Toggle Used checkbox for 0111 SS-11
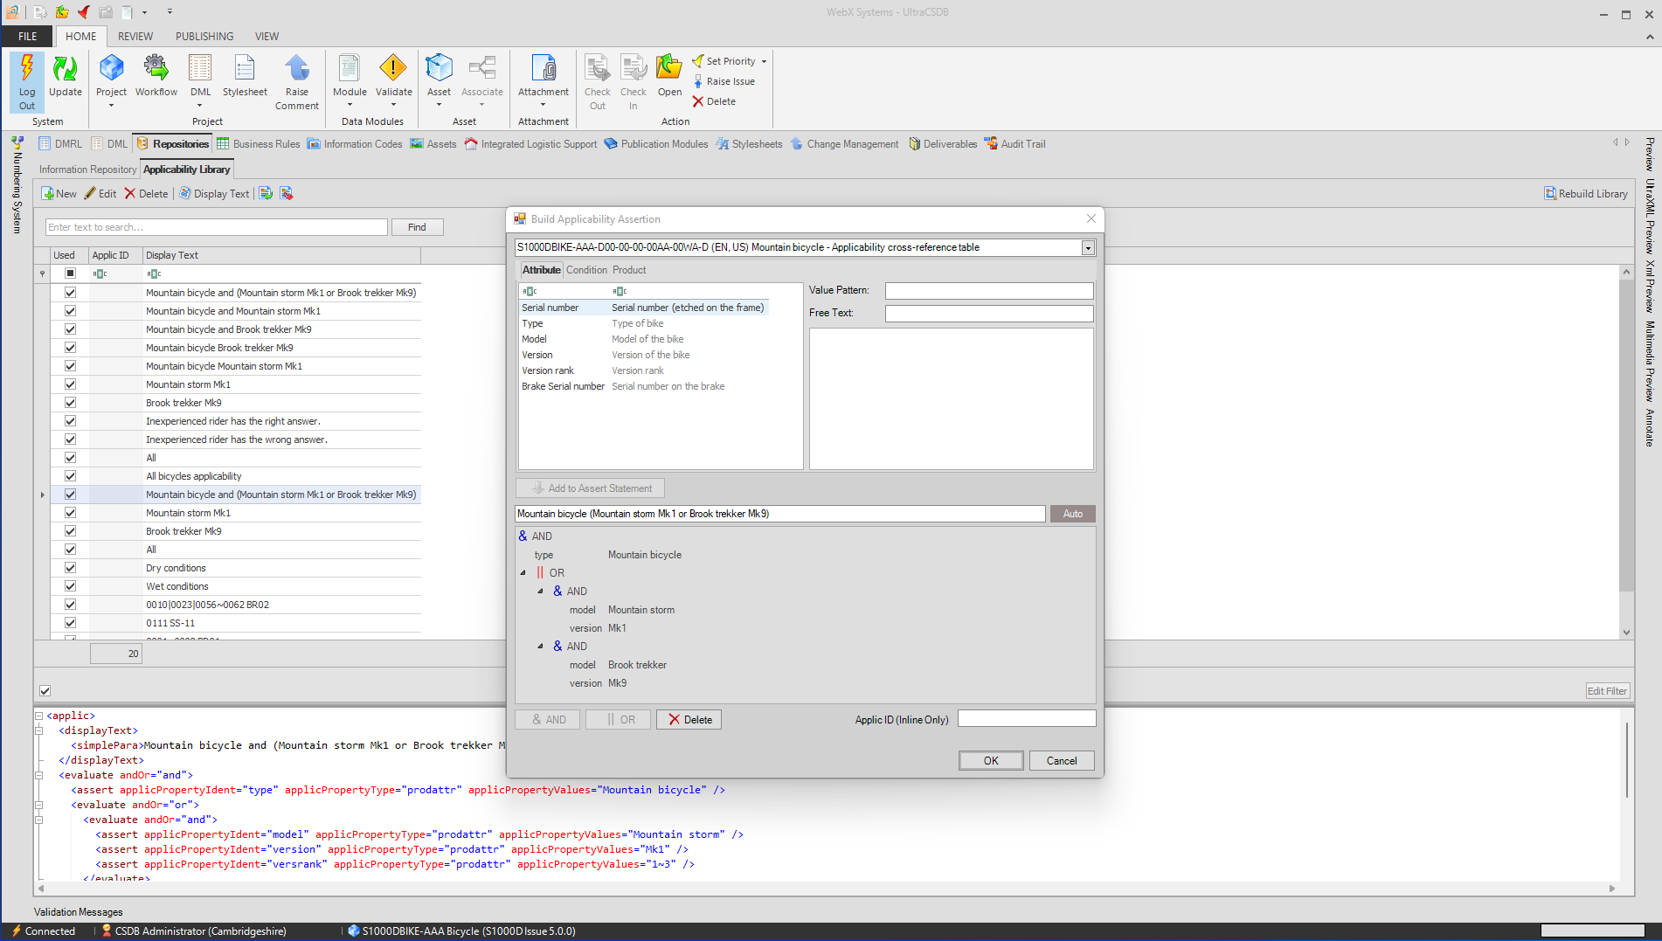The image size is (1662, 941). pyautogui.click(x=70, y=623)
